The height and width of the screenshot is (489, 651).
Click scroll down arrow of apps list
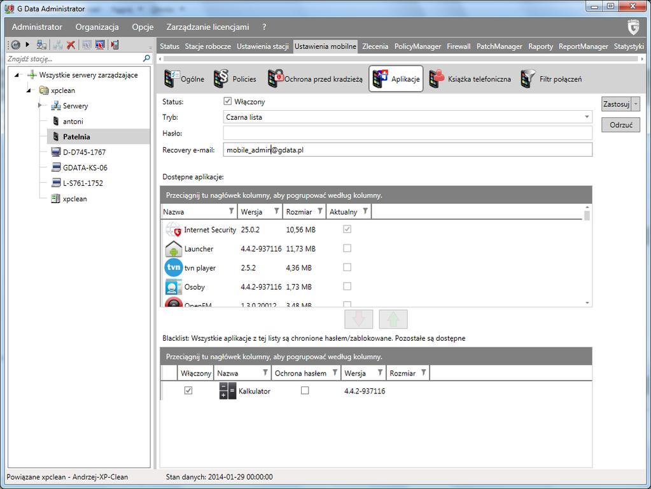(x=587, y=303)
